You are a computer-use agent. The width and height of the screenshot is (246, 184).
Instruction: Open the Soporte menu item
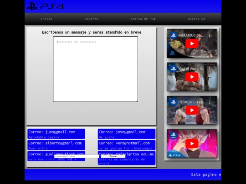92,19
